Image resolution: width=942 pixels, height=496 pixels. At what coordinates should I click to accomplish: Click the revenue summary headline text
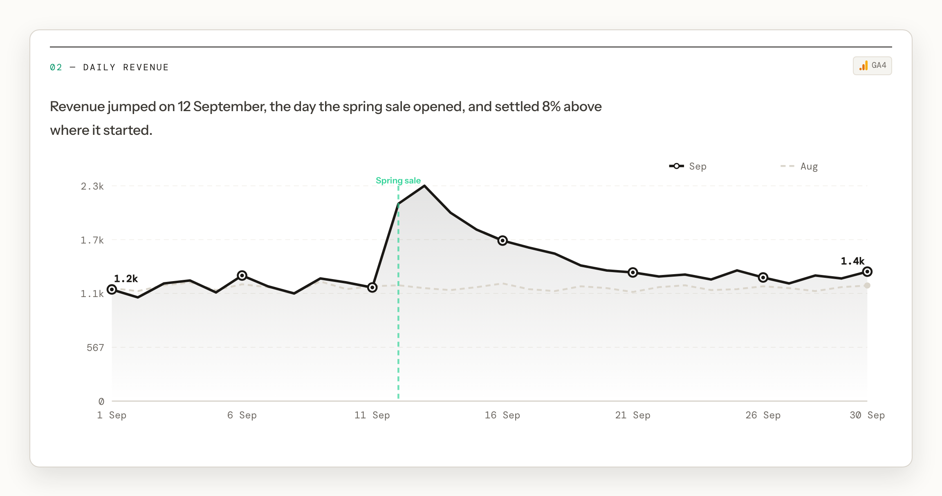[x=326, y=118]
